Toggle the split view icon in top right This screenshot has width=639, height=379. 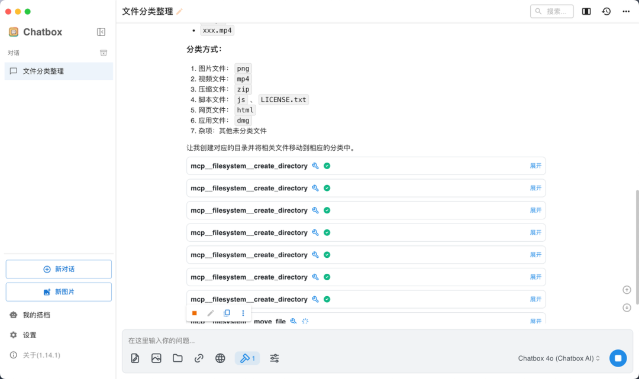(586, 11)
